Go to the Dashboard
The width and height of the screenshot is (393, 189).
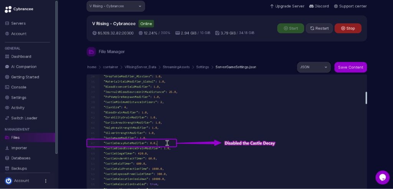18,57
